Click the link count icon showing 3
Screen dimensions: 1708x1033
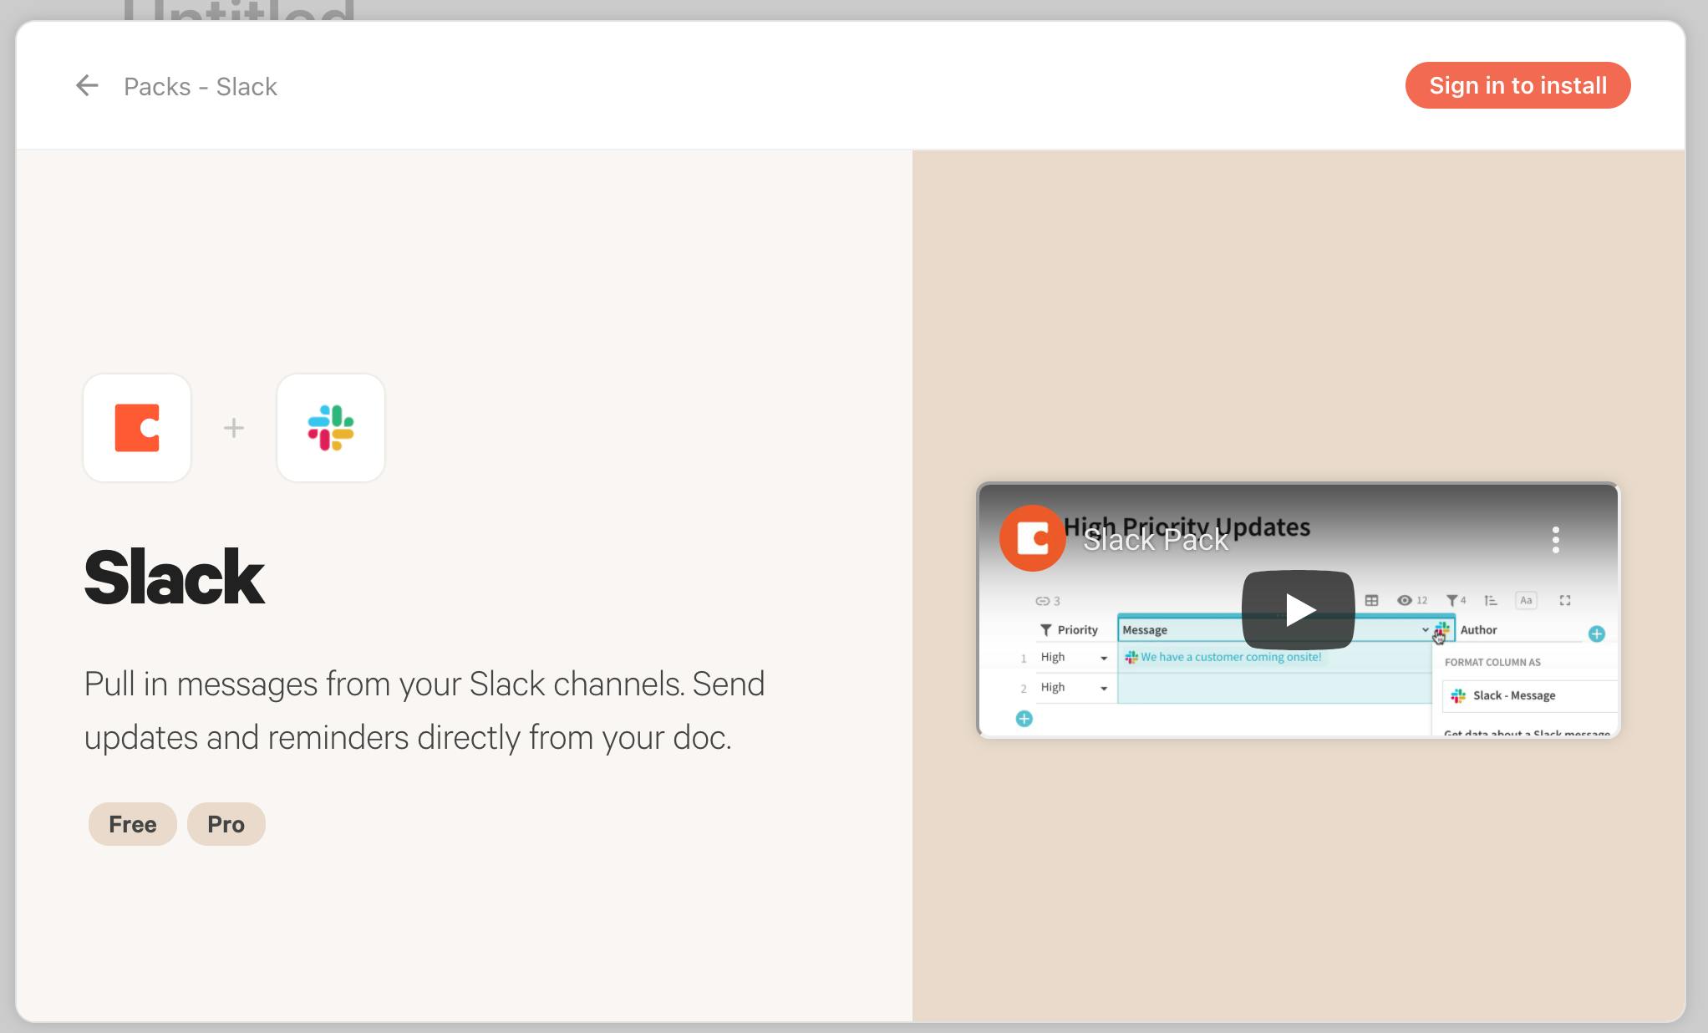(x=1047, y=601)
